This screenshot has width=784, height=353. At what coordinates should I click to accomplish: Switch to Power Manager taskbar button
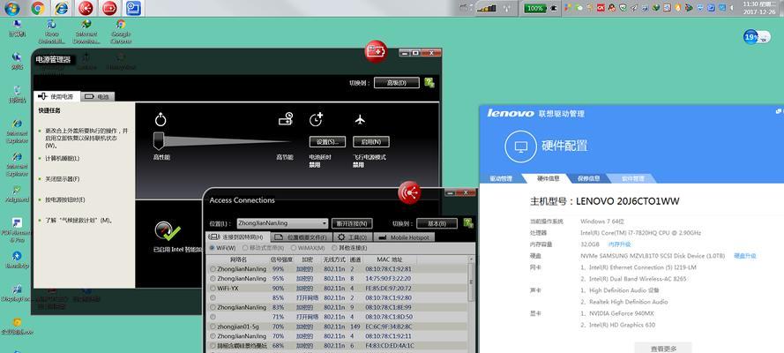[109, 8]
